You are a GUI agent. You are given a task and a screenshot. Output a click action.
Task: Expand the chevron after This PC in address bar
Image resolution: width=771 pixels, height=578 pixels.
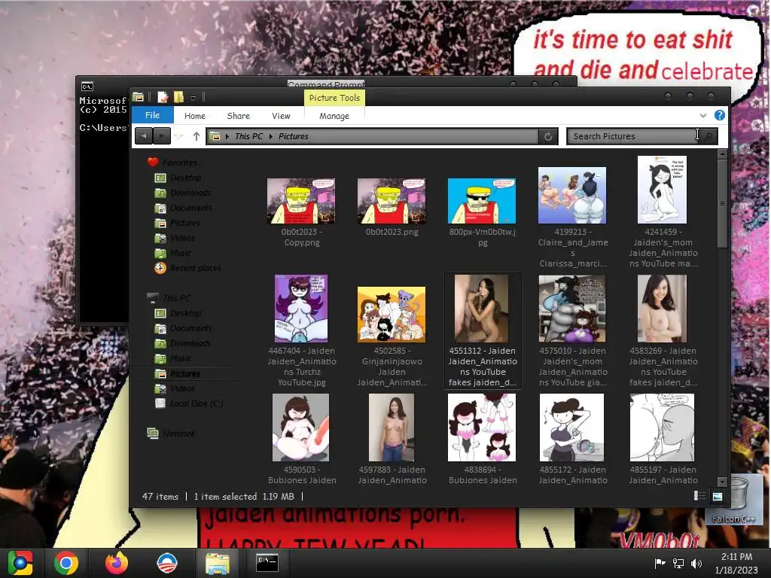coord(271,136)
